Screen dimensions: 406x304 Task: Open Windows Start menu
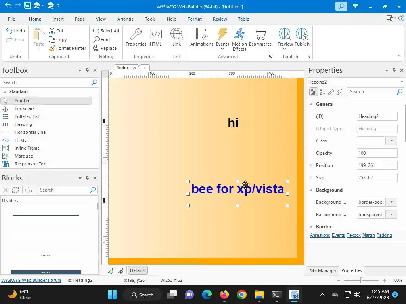click(x=112, y=294)
